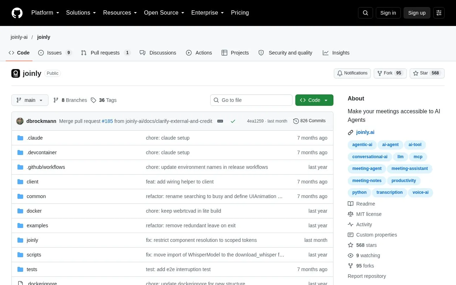Click the GitHub logo icon

click(x=17, y=13)
